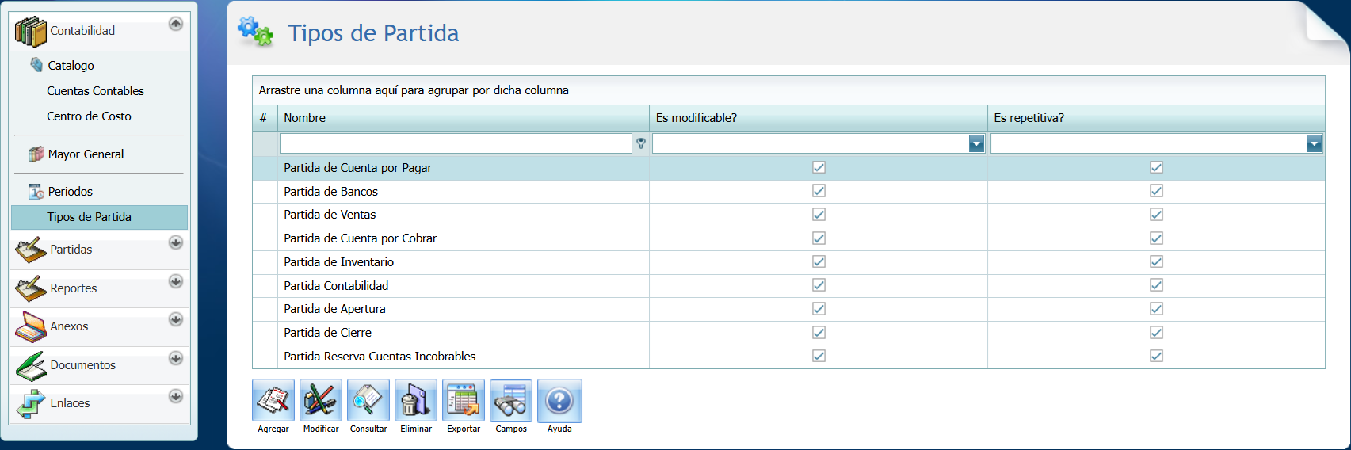Click the Partidas section icon
1351x450 pixels.
(30, 250)
